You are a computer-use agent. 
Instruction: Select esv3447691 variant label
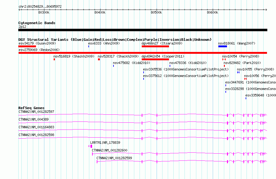[x=251, y=82]
